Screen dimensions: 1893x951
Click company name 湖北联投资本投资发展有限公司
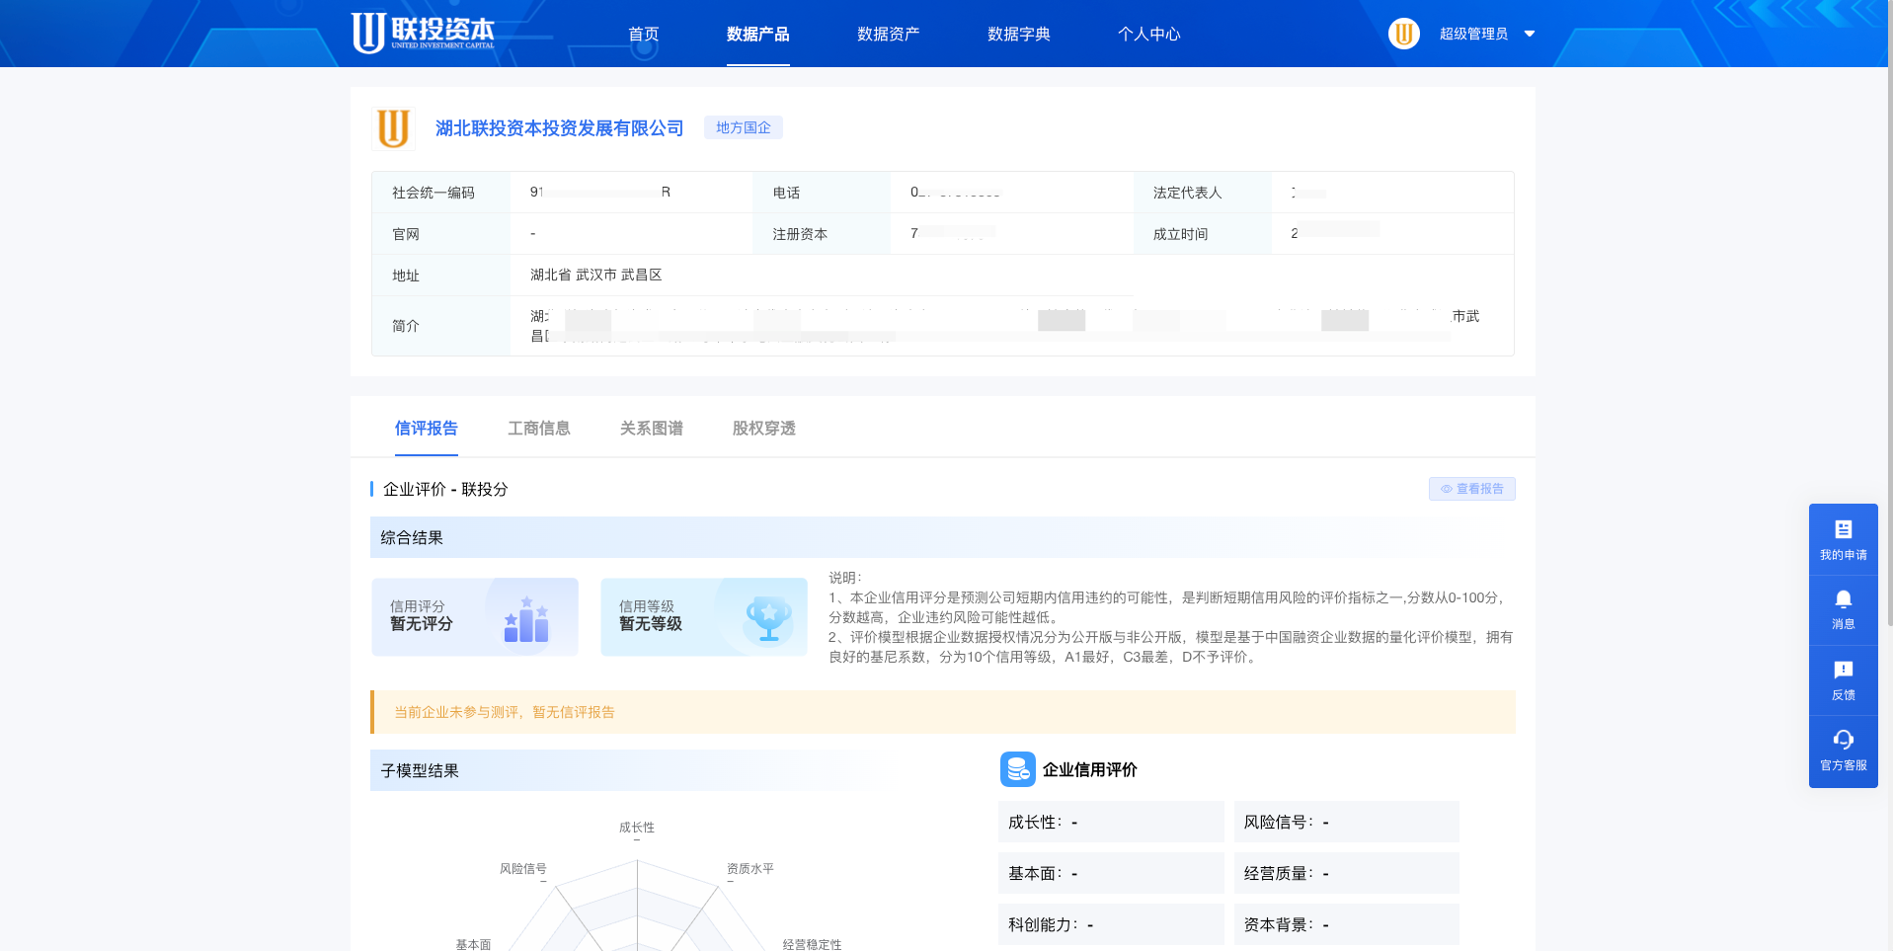click(x=559, y=128)
